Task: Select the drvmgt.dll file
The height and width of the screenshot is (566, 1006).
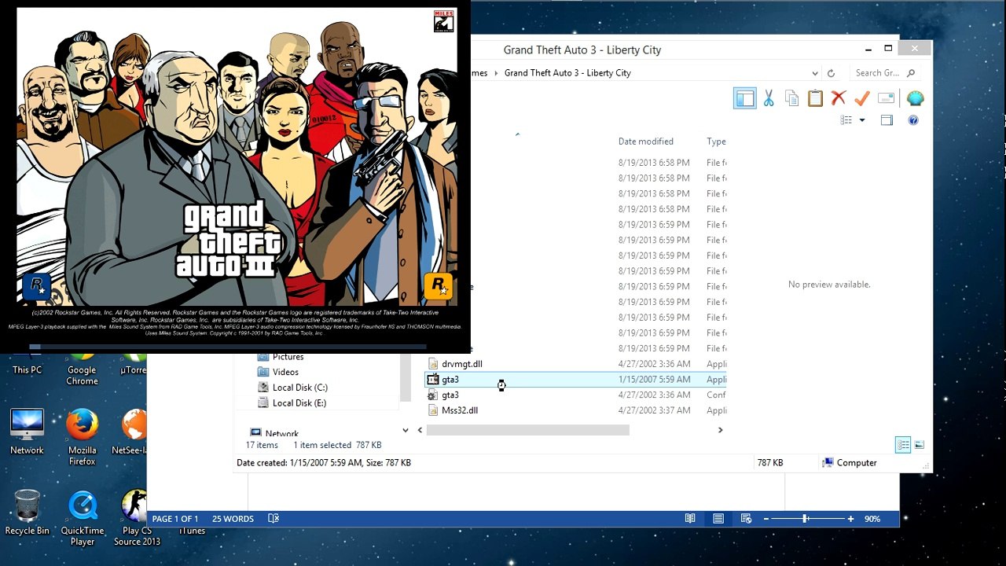Action: point(461,364)
